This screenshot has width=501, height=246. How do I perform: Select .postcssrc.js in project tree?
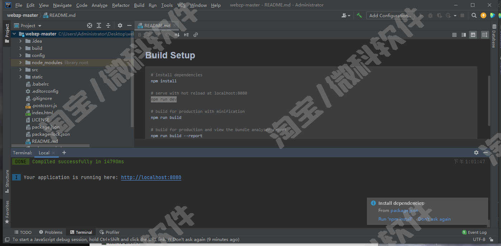[x=44, y=106]
